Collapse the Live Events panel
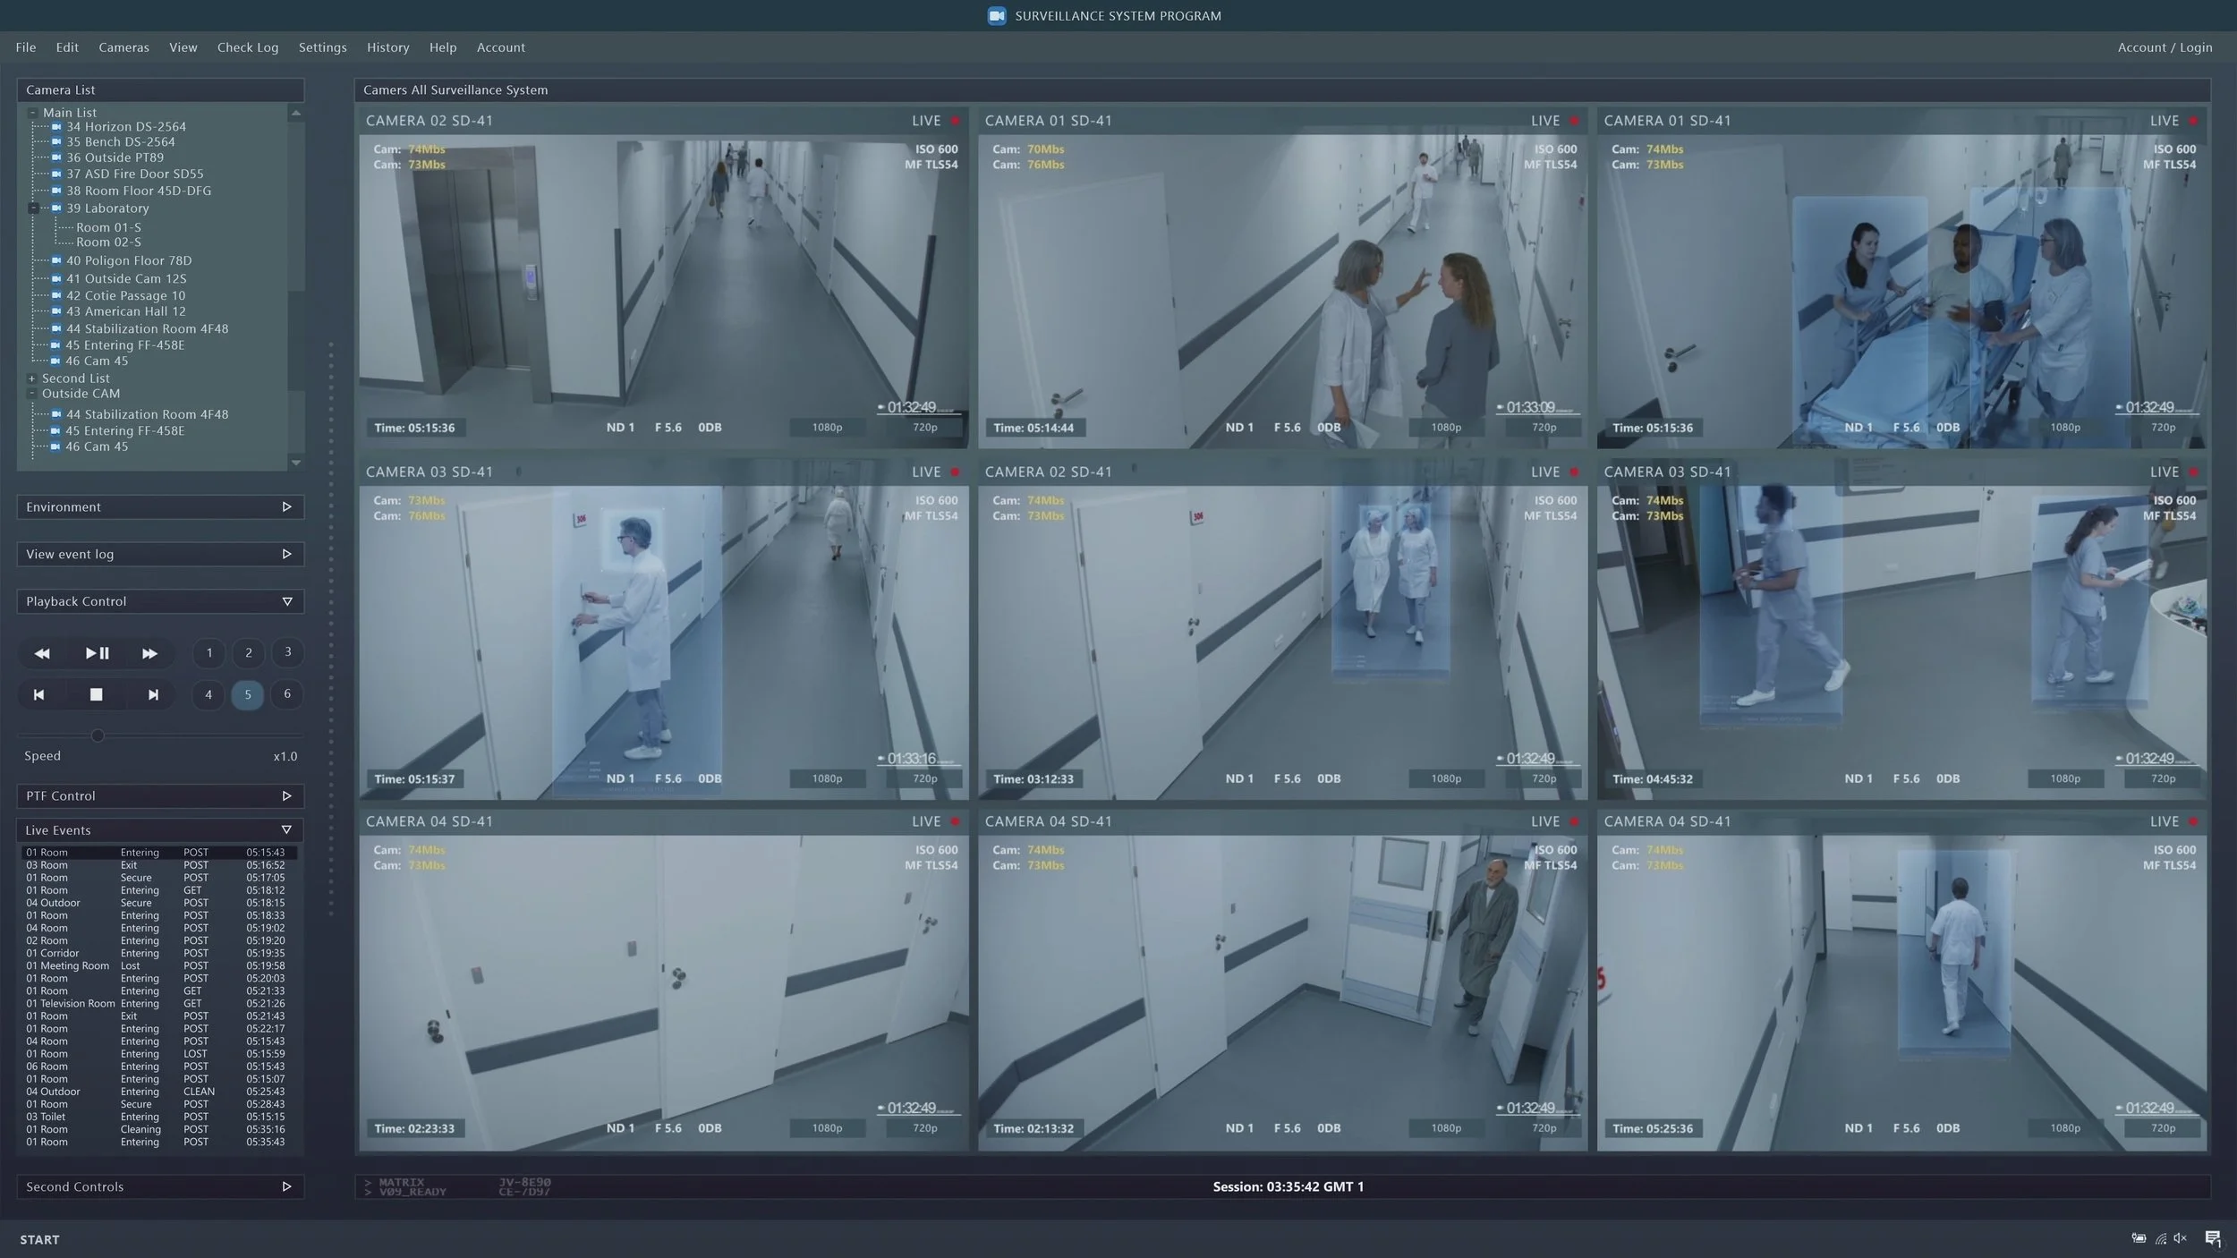The width and height of the screenshot is (2237, 1258). point(286,830)
